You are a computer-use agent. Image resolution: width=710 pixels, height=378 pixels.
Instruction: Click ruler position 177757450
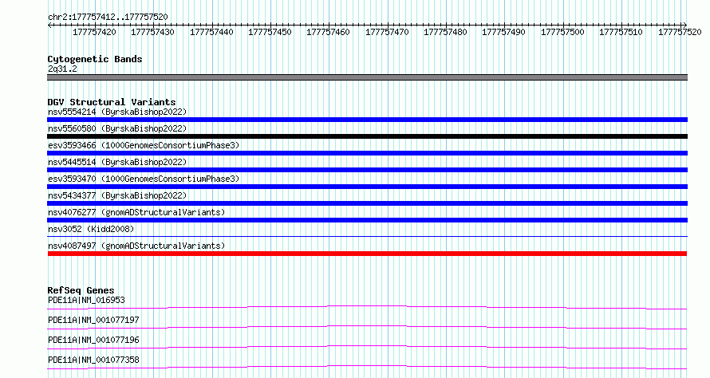[x=270, y=32]
